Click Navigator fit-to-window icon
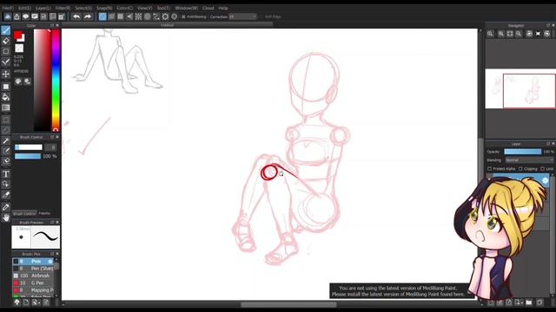 [x=510, y=34]
